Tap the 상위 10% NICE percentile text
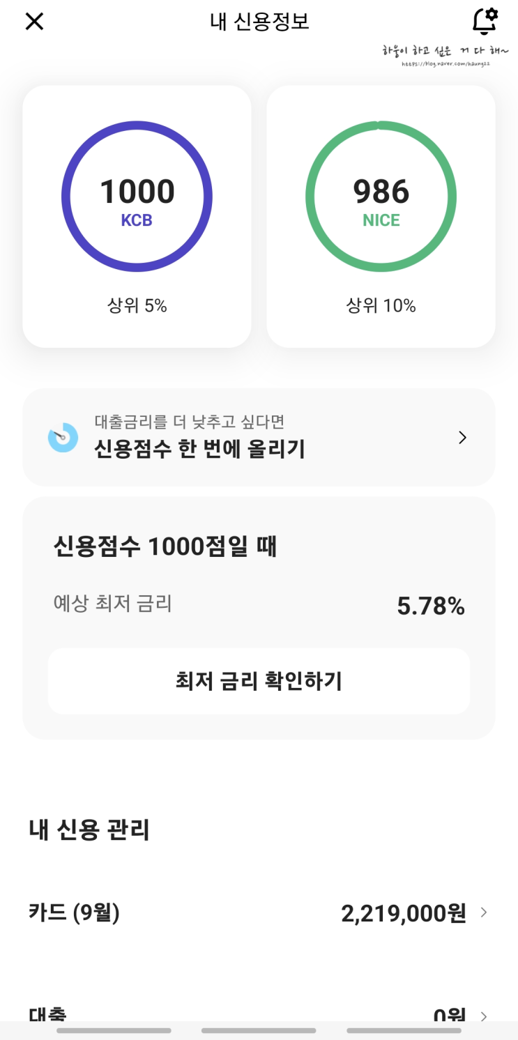This screenshot has width=518, height=1040. tap(381, 305)
